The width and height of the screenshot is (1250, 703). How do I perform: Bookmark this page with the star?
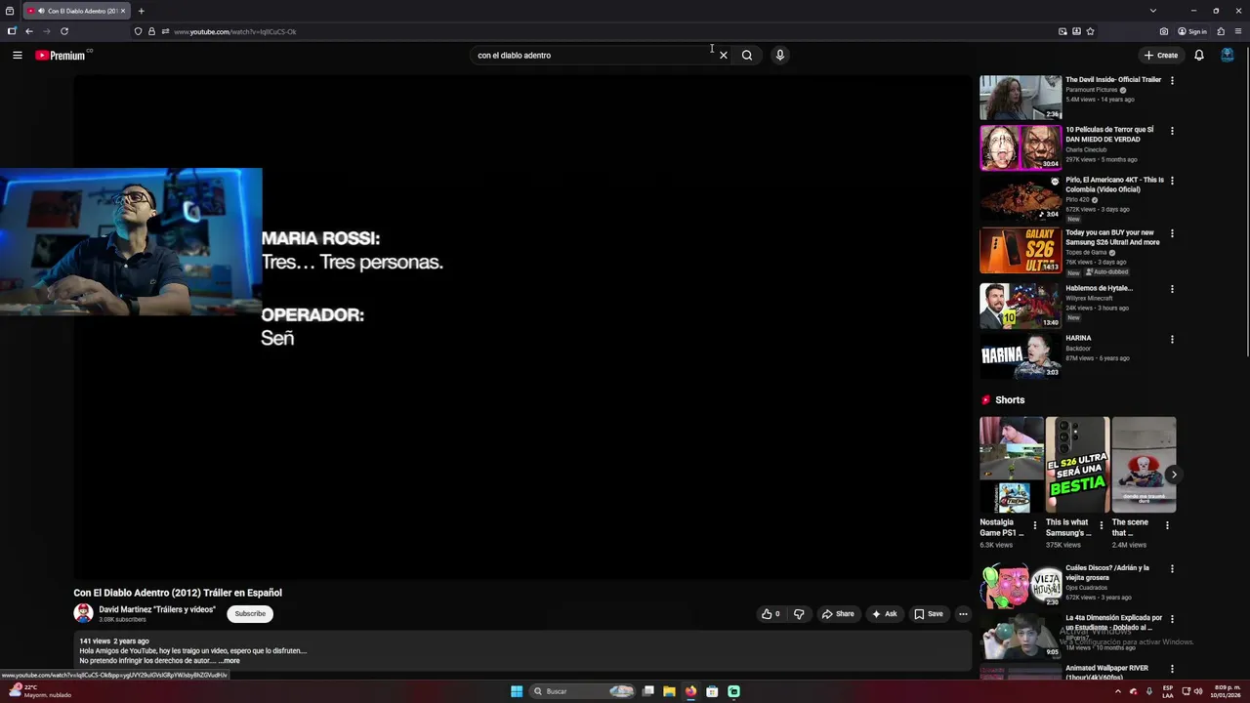coord(1090,31)
